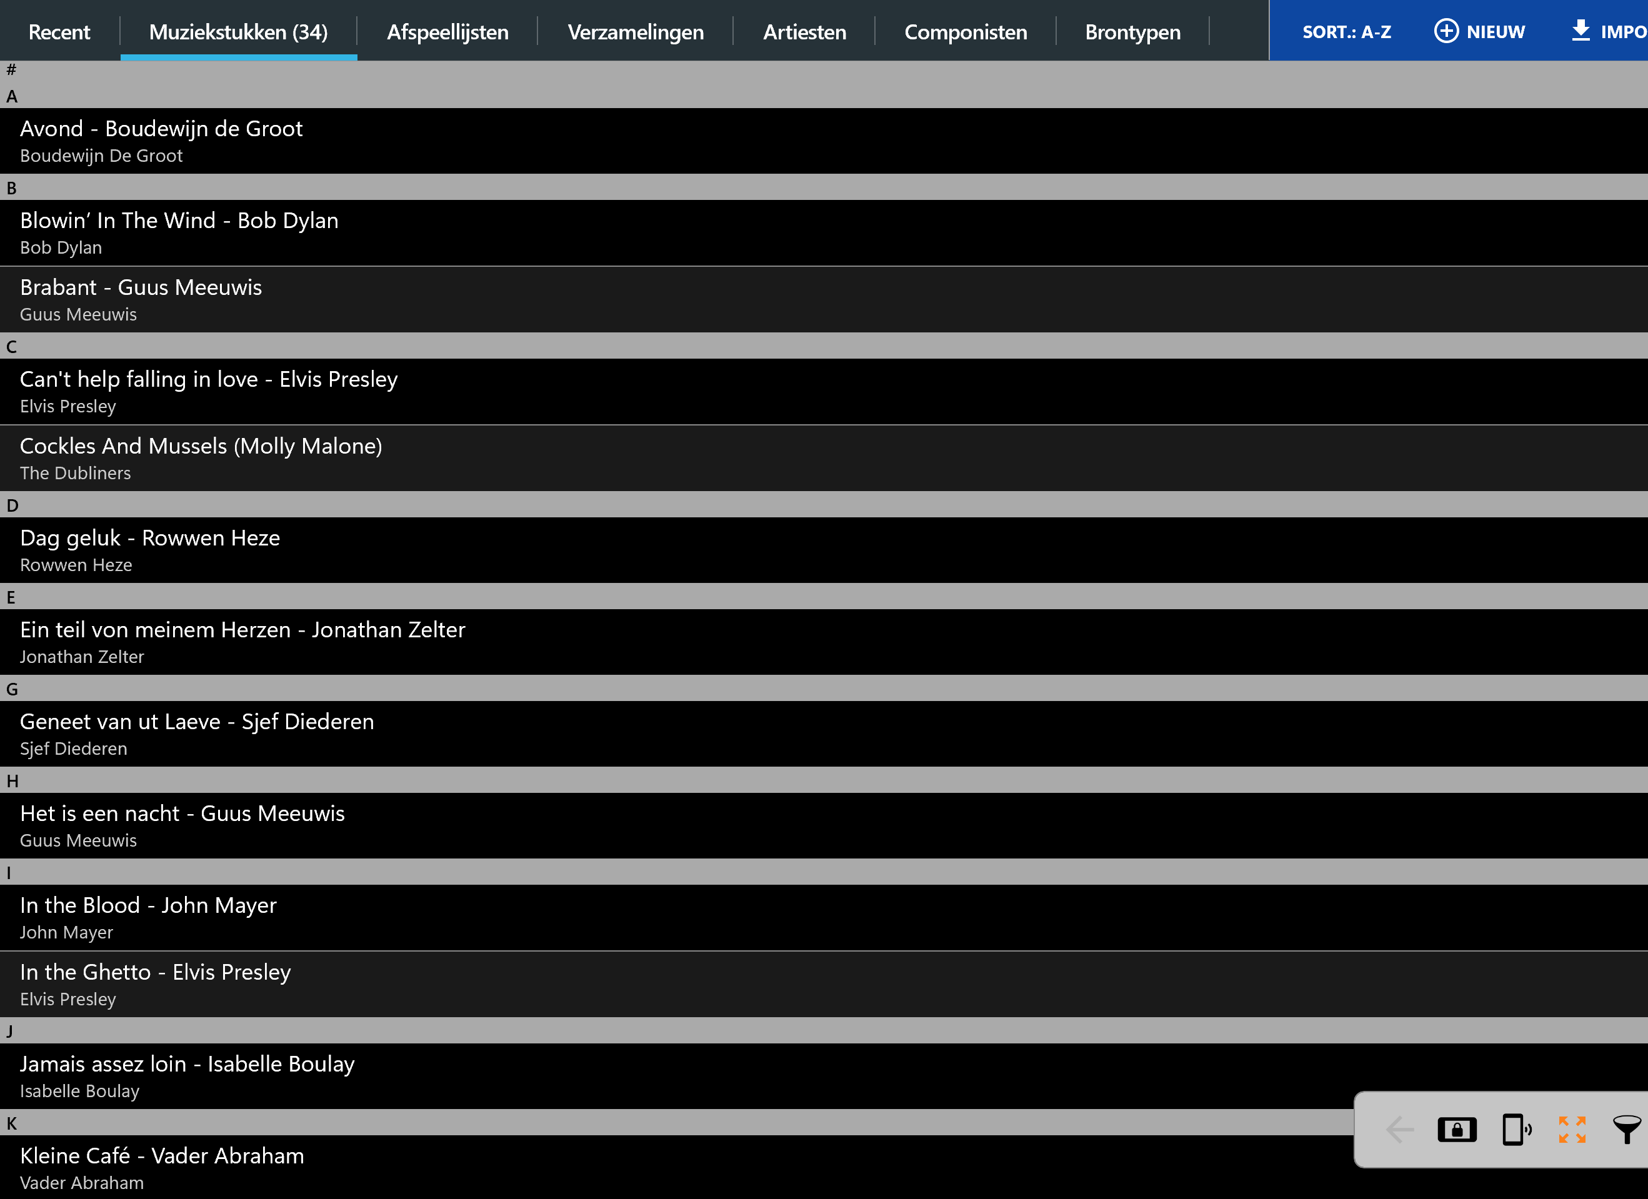Click the C section header
The image size is (1648, 1199).
pyautogui.click(x=824, y=346)
